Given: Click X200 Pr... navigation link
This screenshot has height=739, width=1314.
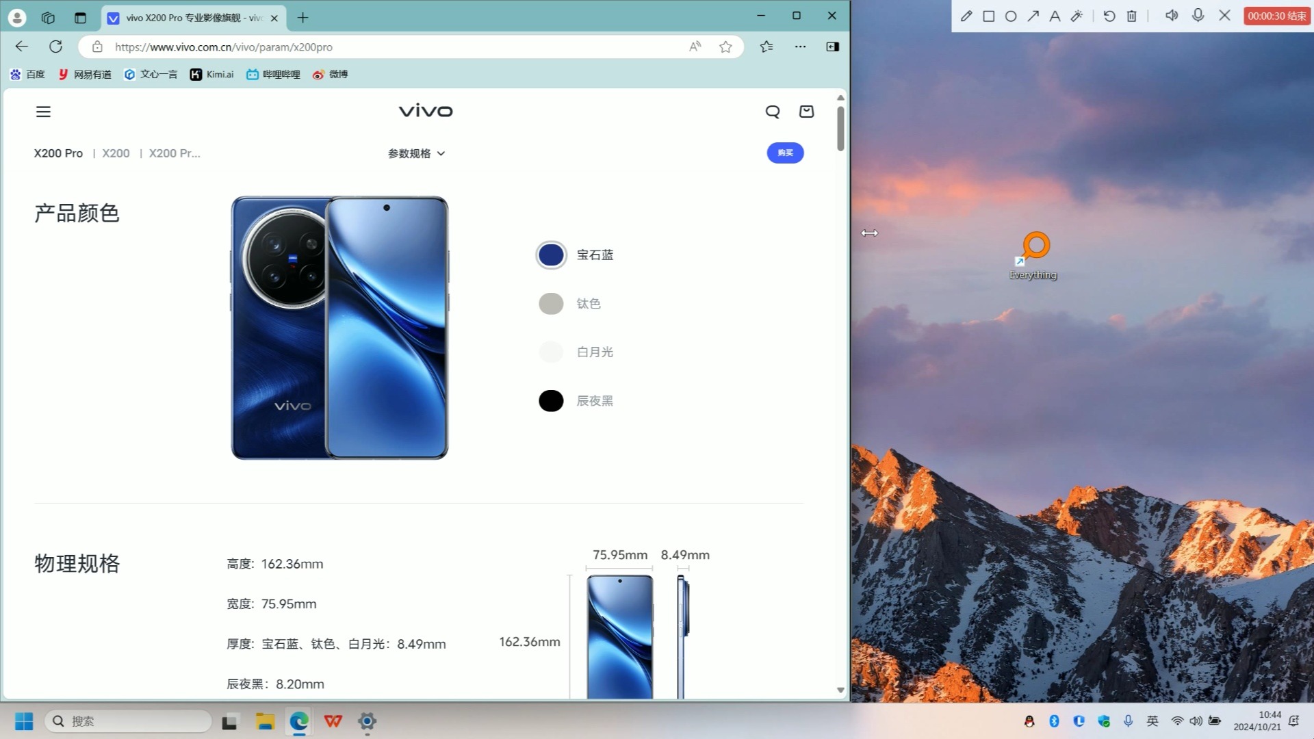Looking at the screenshot, I should [175, 153].
